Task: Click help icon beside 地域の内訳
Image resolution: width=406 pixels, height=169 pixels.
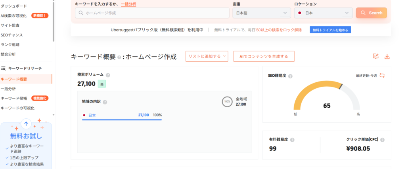Action: tap(105, 102)
